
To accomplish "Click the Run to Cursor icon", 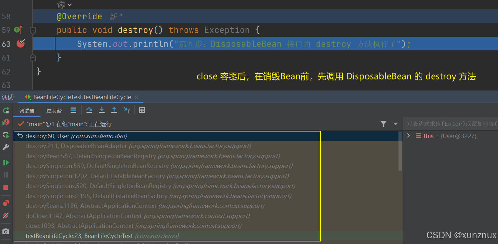I will (x=127, y=110).
